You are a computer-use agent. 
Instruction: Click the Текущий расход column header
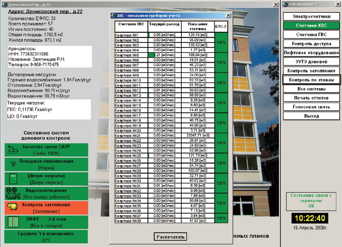click(x=165, y=26)
